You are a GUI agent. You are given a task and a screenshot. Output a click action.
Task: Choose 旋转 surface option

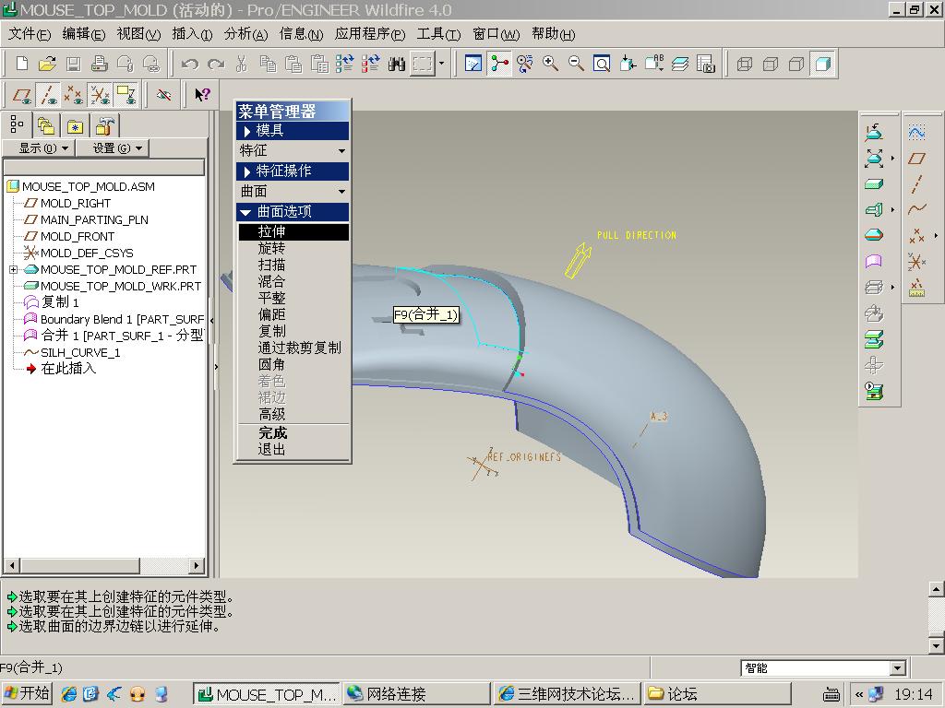coord(271,248)
